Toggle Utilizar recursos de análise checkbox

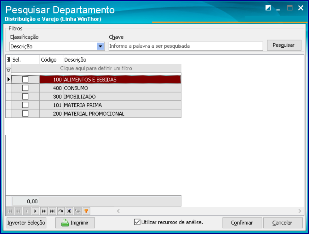click(137, 222)
